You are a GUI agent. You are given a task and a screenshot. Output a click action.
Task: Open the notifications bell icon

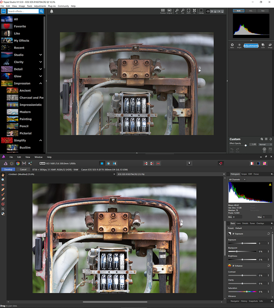click(x=52, y=12)
